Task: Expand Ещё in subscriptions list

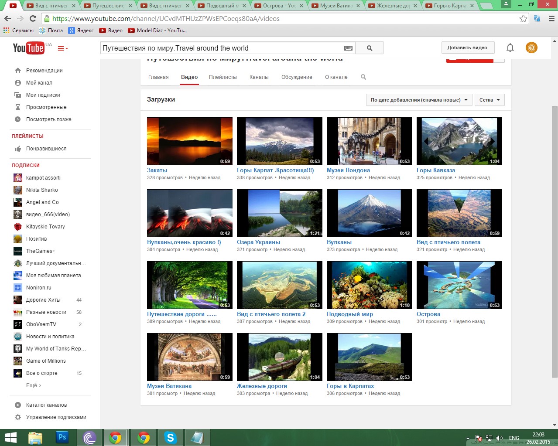Action: click(x=34, y=385)
